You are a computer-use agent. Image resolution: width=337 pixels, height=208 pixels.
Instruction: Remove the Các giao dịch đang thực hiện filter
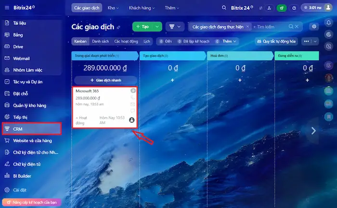coord(247,26)
